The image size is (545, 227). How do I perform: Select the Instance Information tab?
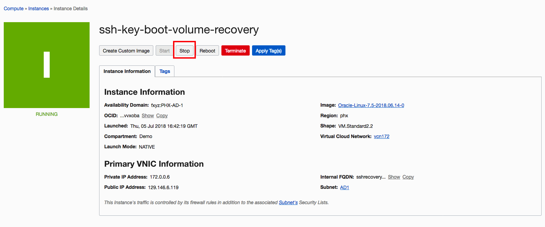tap(127, 71)
